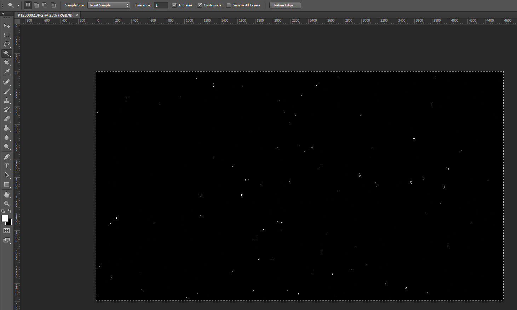Change the screen mode
517x310 pixels.
point(7,240)
